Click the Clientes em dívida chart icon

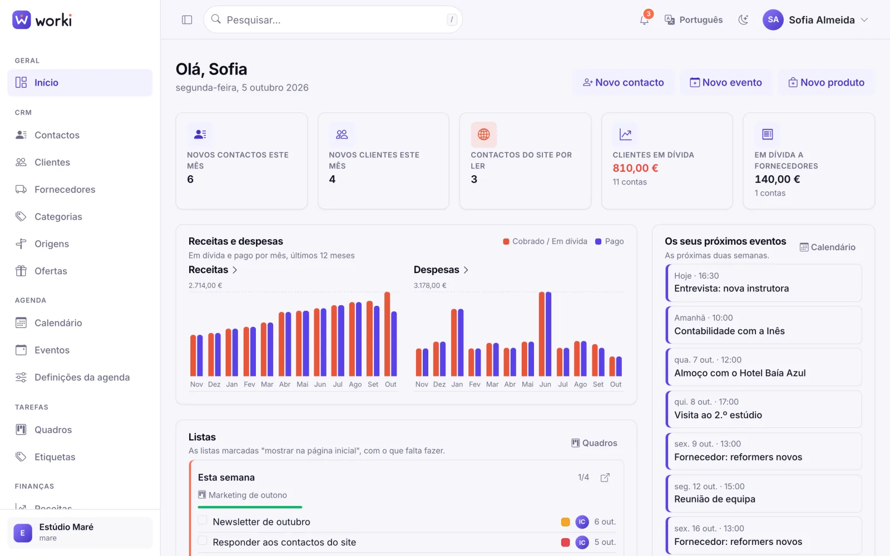point(626,134)
